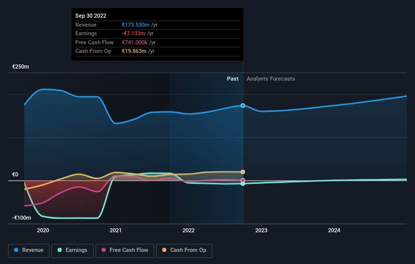Click the 'Free Cash Flow' tooltip row label
Image resolution: width=415 pixels, height=264 pixels.
point(95,42)
